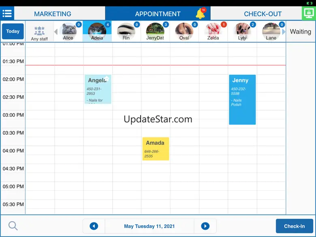Image resolution: width=316 pixels, height=237 pixels.
Task: Select the Any staff group icon
Action: pyautogui.click(x=39, y=31)
